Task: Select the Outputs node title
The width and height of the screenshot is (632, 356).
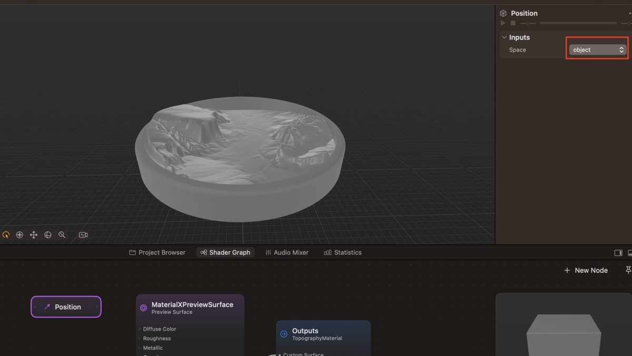Action: [305, 331]
